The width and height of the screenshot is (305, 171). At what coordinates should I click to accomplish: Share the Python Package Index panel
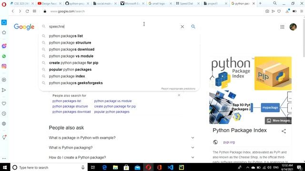coord(284,131)
